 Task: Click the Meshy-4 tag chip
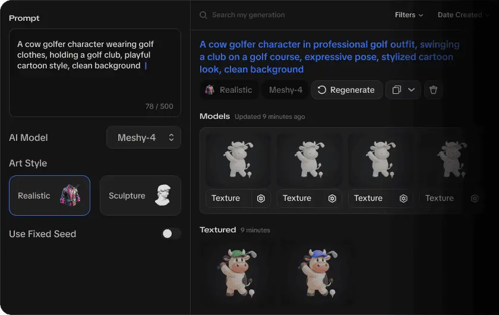[286, 90]
